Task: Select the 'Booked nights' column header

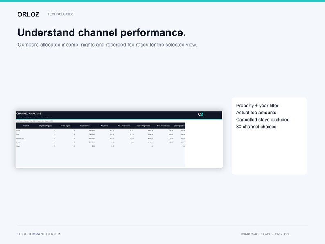Action: [x=65, y=126]
